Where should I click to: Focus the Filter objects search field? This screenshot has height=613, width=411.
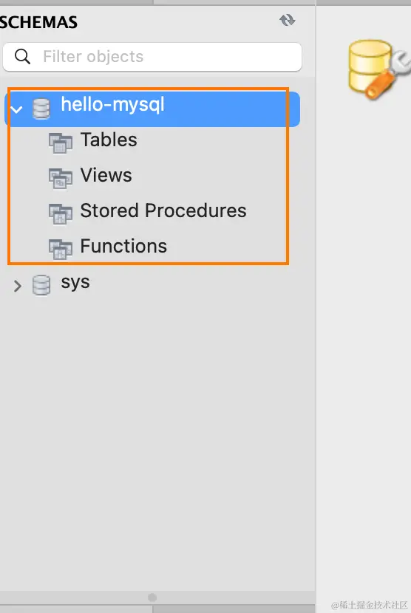(152, 57)
